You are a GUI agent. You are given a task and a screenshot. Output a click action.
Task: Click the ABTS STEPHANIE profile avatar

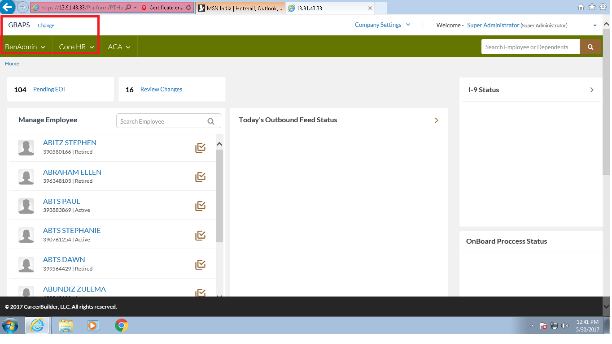click(26, 235)
